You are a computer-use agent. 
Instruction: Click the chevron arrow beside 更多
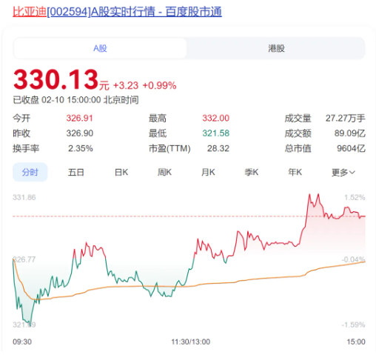tap(352, 172)
